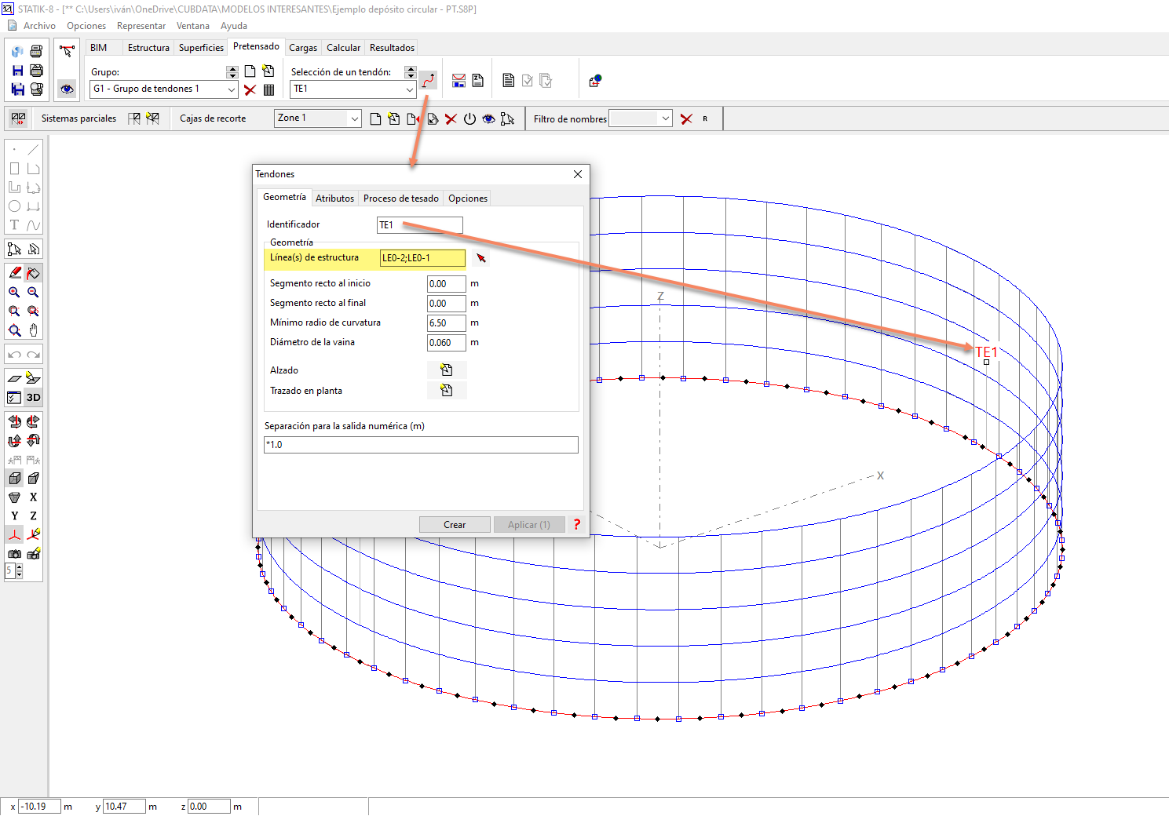Click the globe export icon in Pretensado toolbar
1169x816 pixels.
click(595, 80)
